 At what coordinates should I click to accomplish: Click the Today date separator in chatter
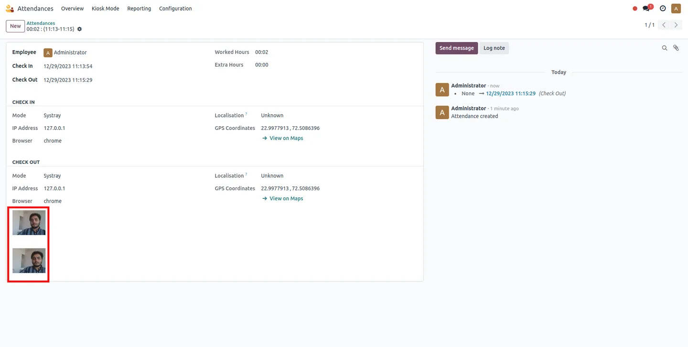[559, 72]
